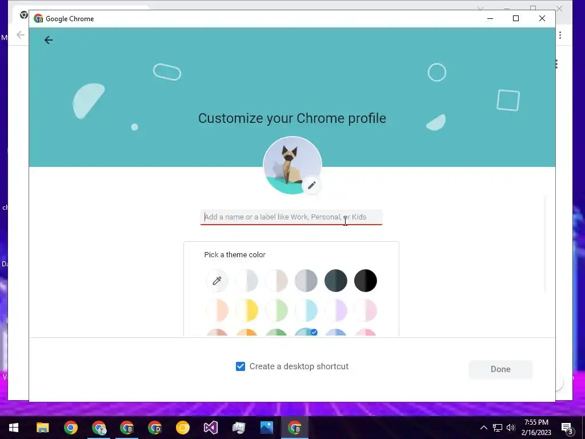Open the plain Chrome taskbar icon
The width and height of the screenshot is (585, 439).
[70, 428]
